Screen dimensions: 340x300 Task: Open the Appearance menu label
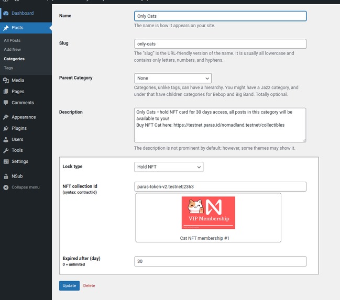coord(24,117)
